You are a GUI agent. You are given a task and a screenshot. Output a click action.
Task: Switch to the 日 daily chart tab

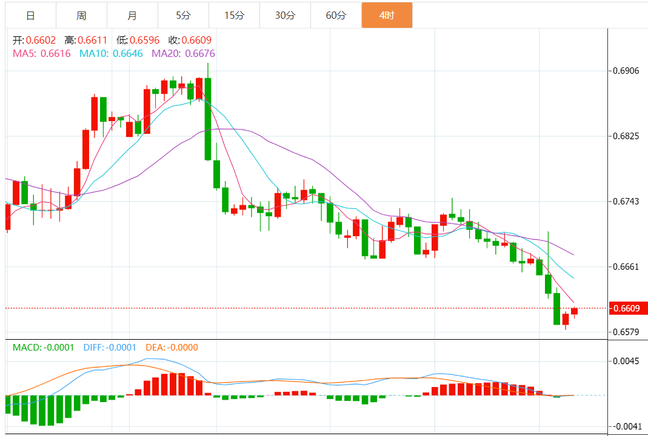30,15
